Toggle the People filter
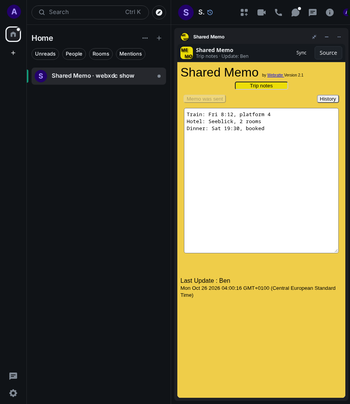The width and height of the screenshot is (350, 404). click(74, 54)
